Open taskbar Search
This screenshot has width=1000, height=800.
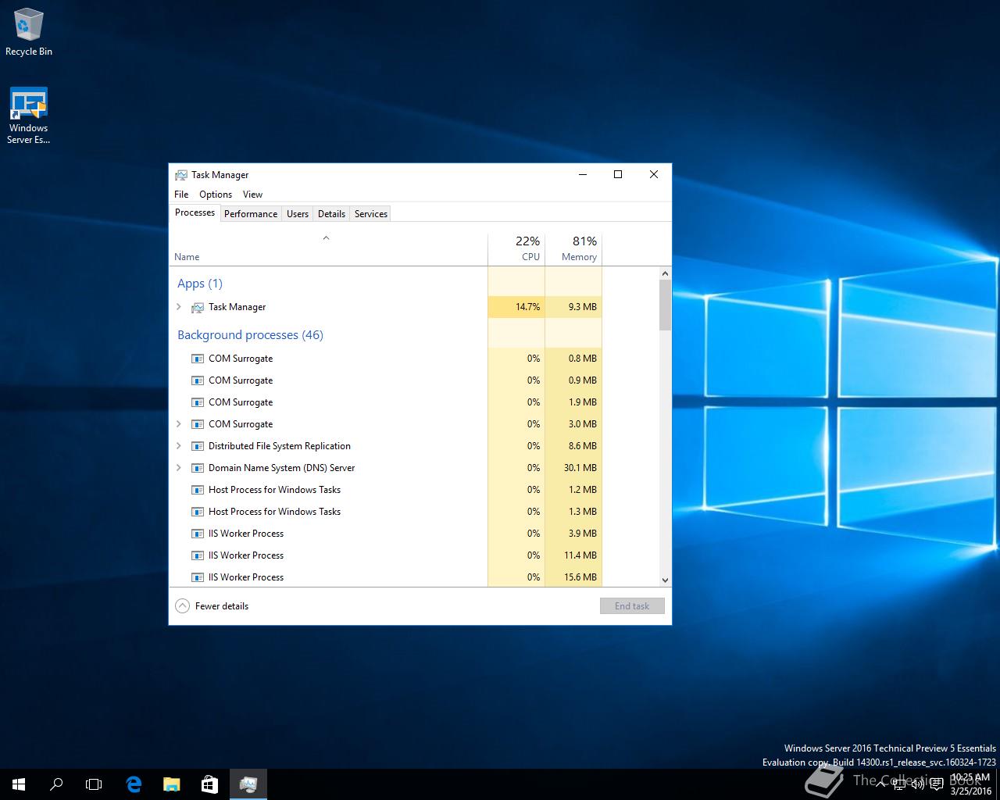coord(56,784)
